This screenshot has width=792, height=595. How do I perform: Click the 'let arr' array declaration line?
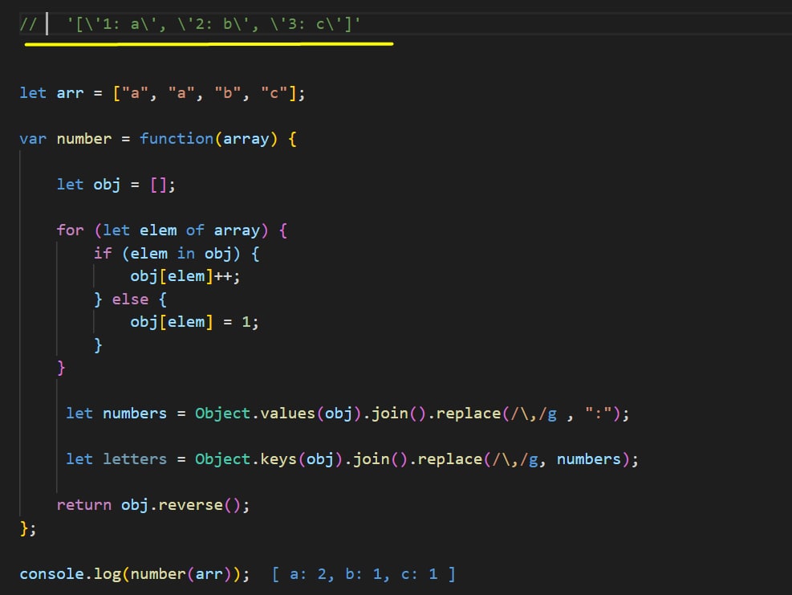[x=162, y=93]
